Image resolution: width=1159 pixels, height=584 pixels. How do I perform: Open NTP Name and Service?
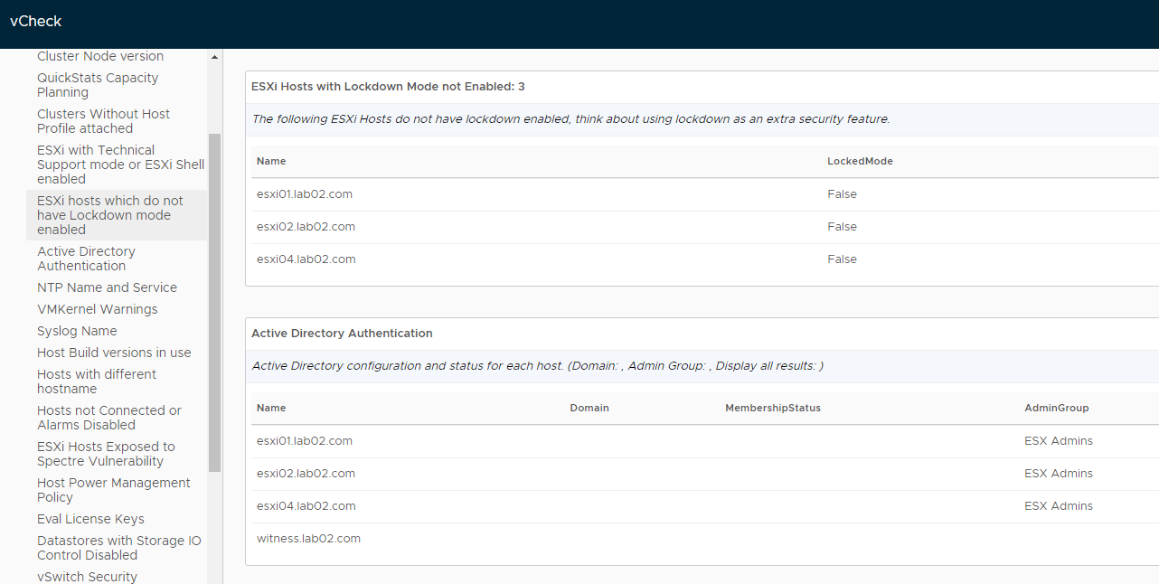(x=107, y=287)
